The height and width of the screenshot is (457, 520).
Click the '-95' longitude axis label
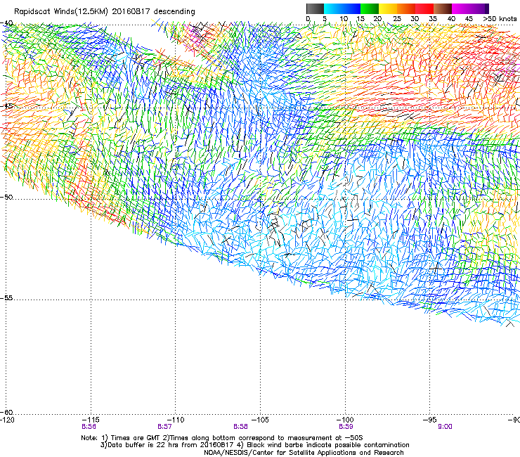pyautogui.click(x=430, y=420)
